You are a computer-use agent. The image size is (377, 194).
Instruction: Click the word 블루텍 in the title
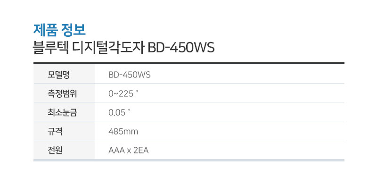[x=51, y=47]
